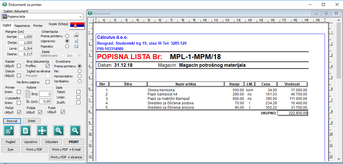This screenshot has height=164, width=343.
Task: Click the Pogled button
Action: coord(10,142)
